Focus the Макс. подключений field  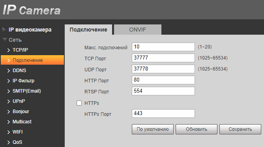(x=163, y=47)
